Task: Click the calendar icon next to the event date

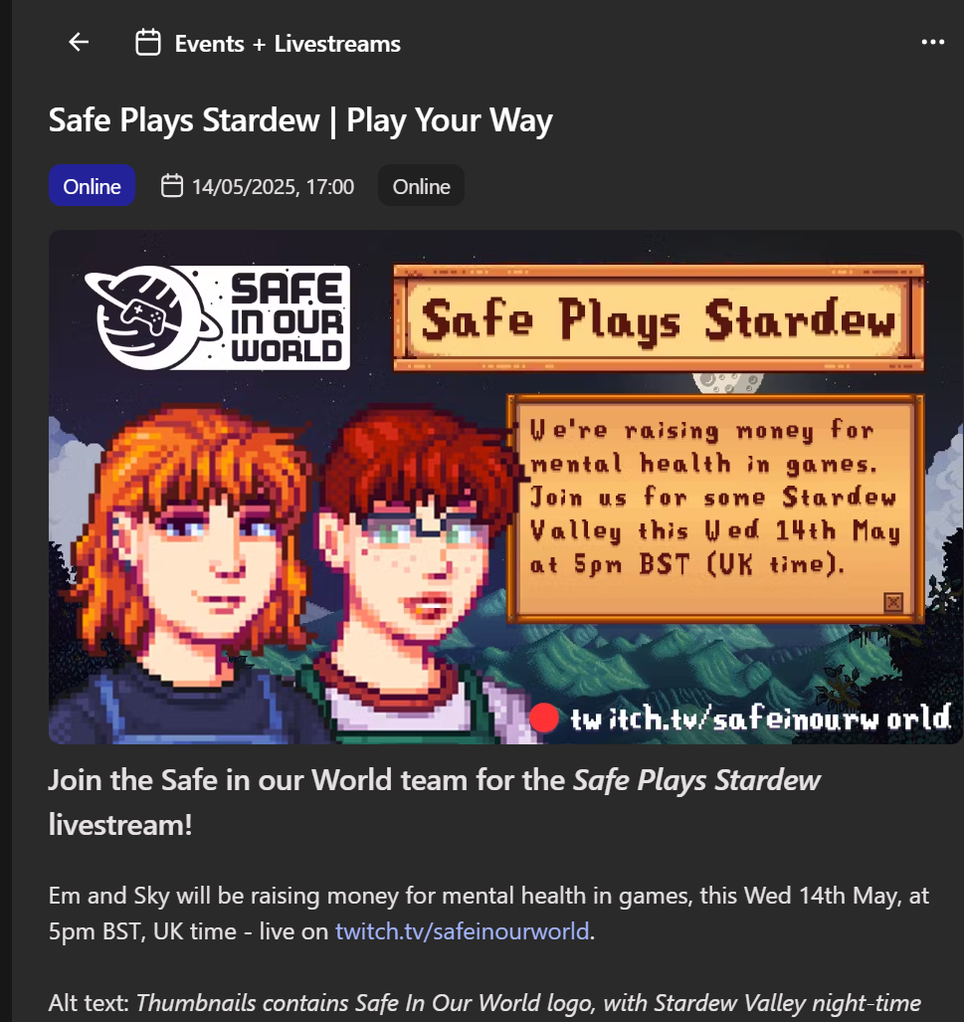Action: click(x=172, y=186)
